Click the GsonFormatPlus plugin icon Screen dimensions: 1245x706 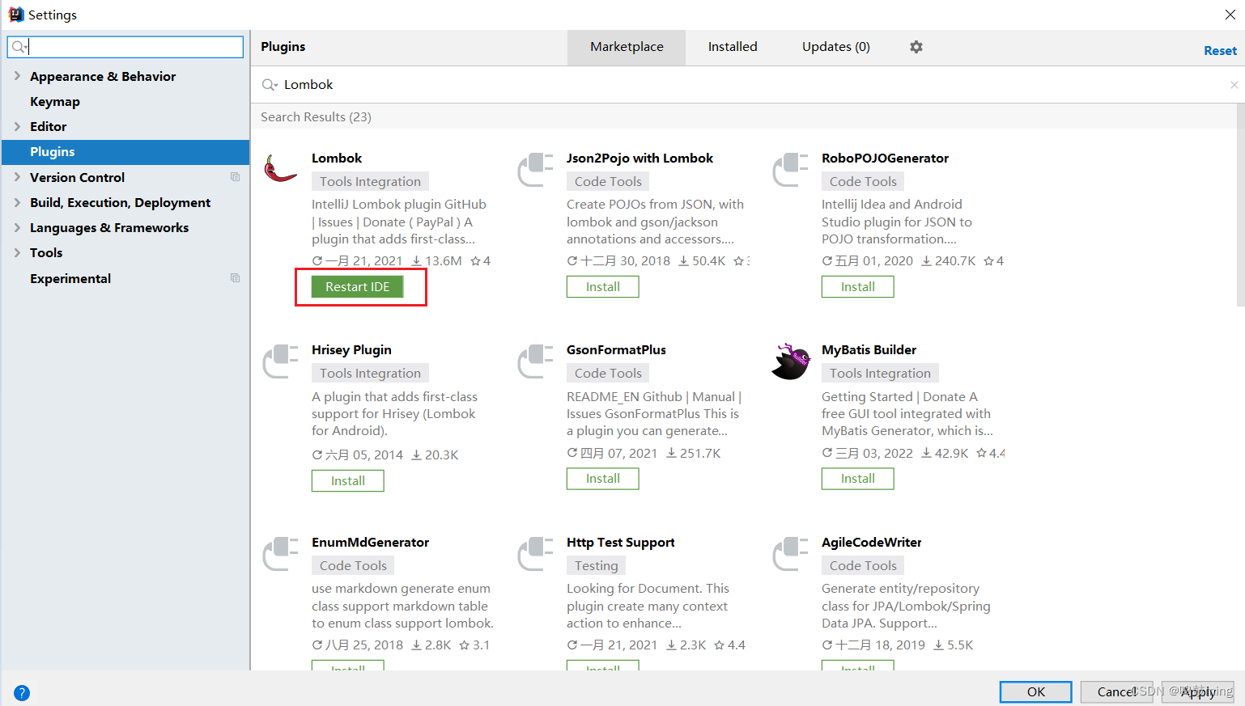pyautogui.click(x=535, y=361)
